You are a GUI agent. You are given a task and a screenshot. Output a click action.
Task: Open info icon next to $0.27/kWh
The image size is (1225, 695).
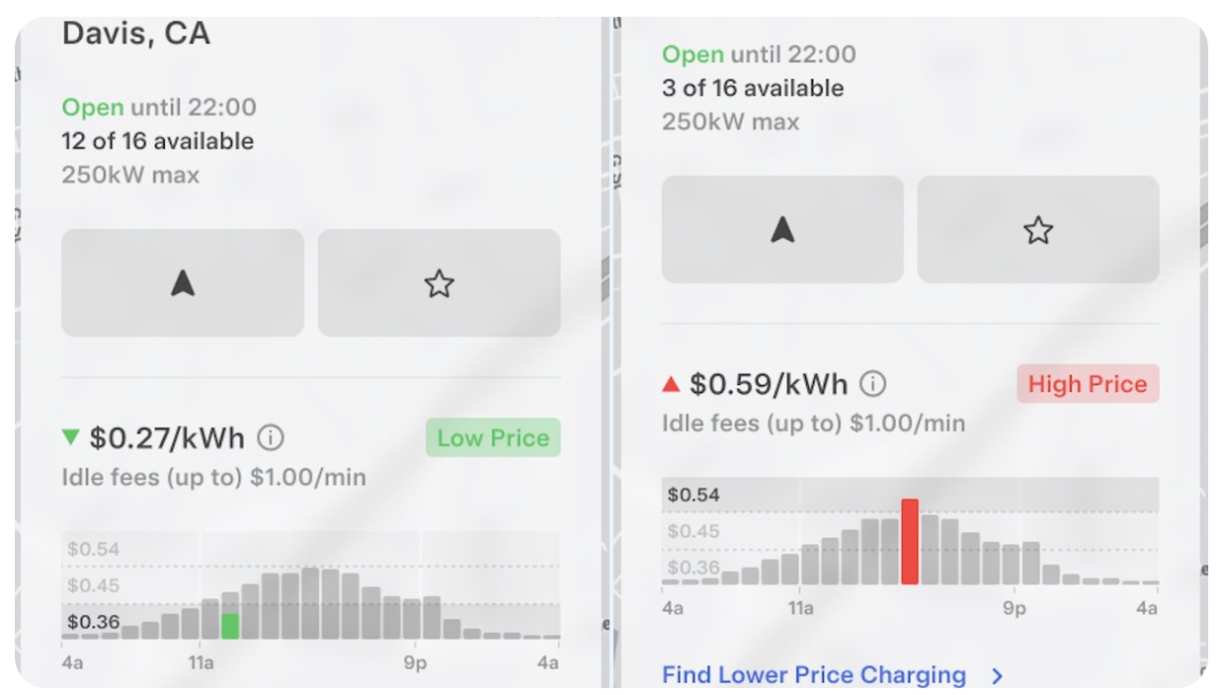271,437
